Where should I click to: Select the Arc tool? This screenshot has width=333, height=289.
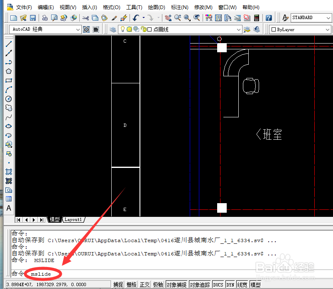[x=9, y=90]
